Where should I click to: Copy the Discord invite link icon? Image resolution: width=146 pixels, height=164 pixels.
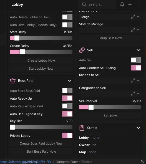(x=49, y=162)
